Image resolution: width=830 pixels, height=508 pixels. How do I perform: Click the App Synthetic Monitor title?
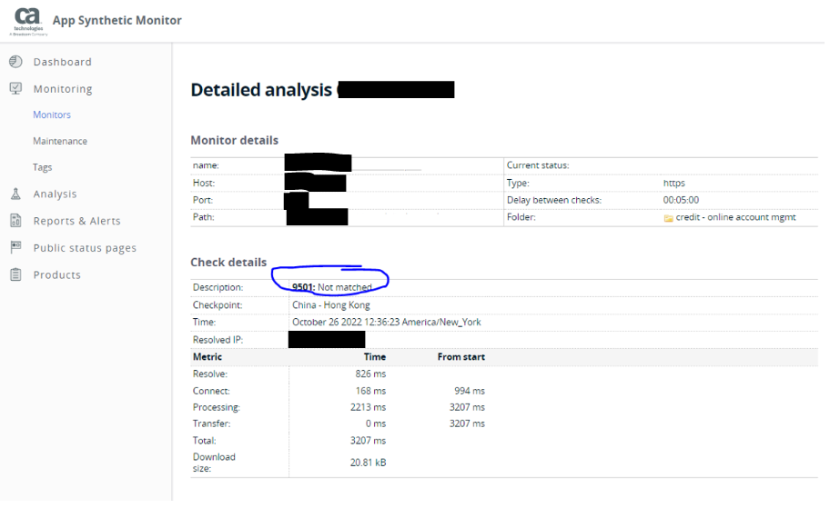click(x=116, y=21)
